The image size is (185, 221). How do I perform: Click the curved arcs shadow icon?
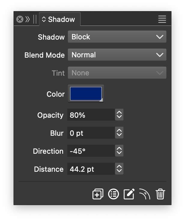click(145, 194)
